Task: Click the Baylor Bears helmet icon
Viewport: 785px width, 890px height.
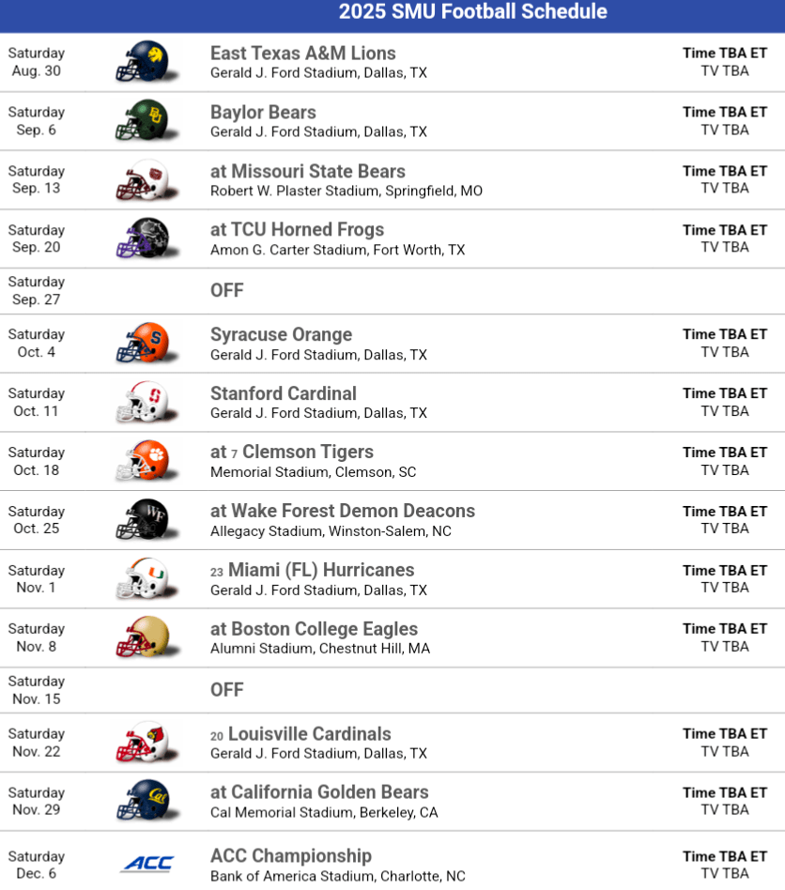Action: click(142, 121)
